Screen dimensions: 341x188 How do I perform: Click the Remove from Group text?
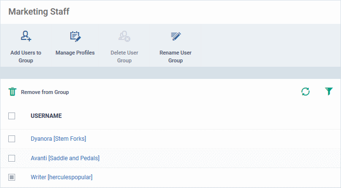45,92
